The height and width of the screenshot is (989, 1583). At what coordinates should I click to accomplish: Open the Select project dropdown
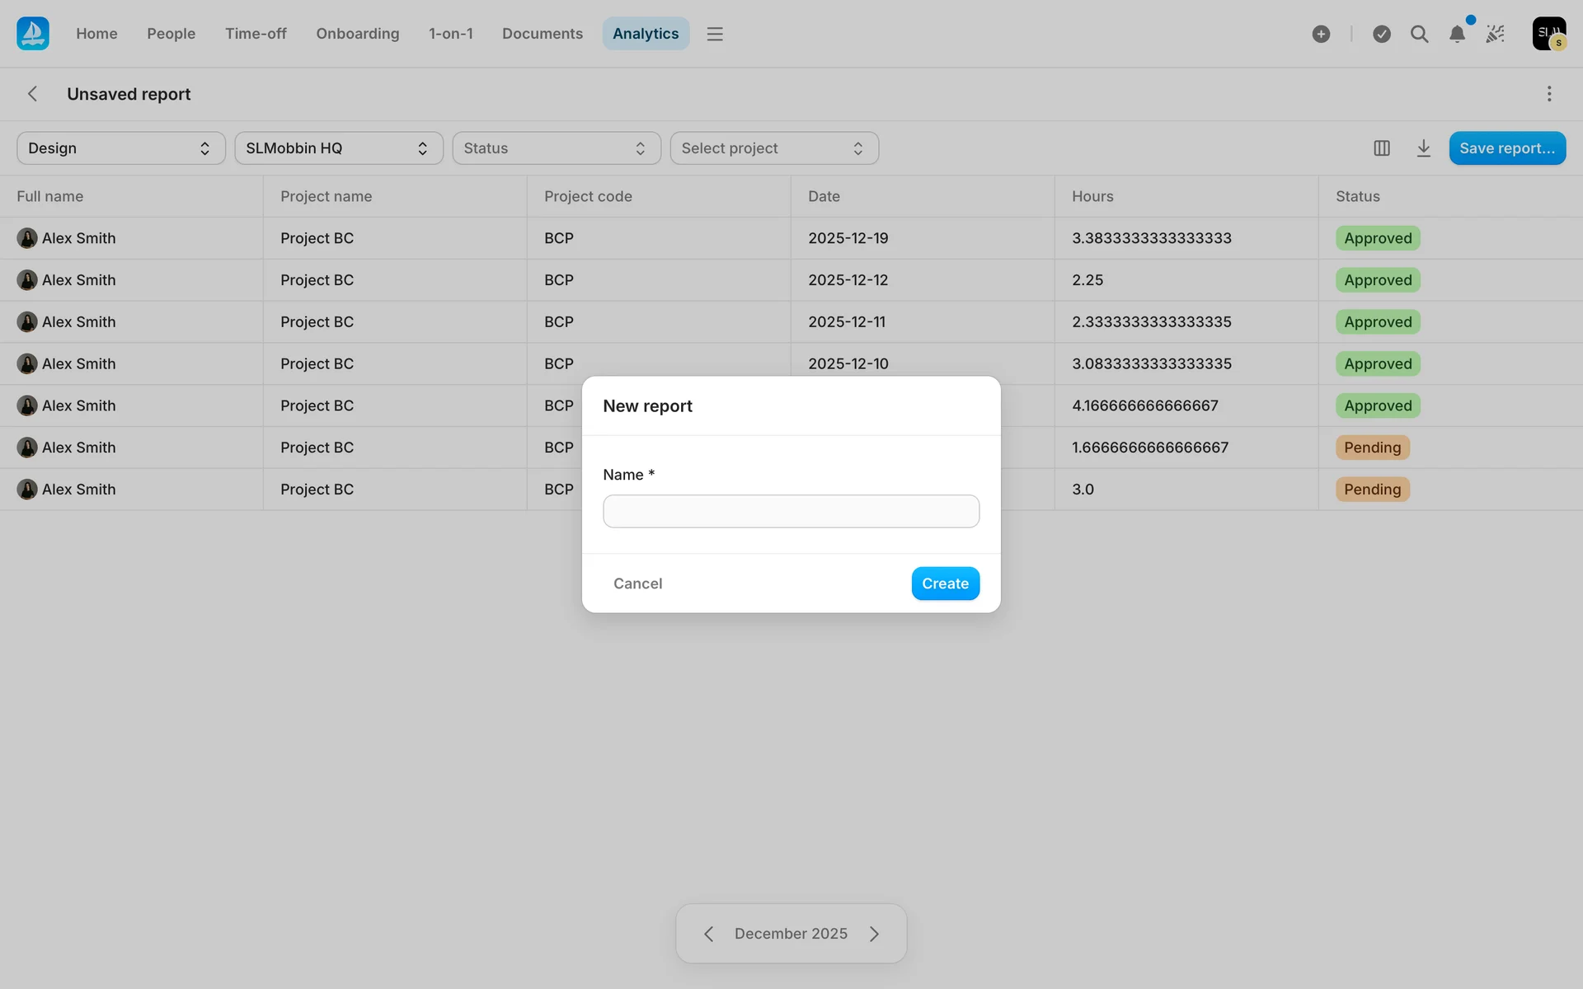coord(773,148)
